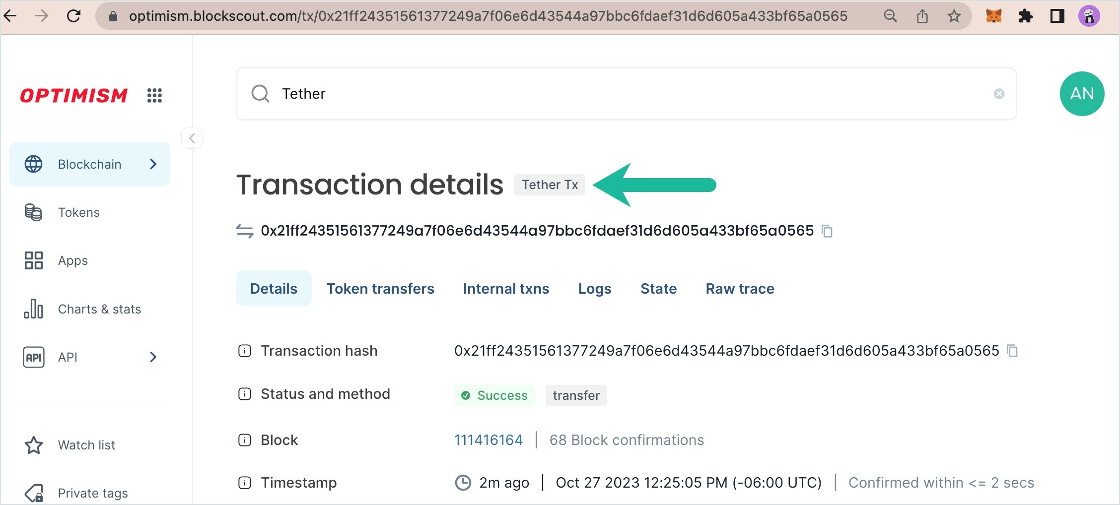Bookmark this page with the star icon
The width and height of the screenshot is (1120, 505).
954,16
